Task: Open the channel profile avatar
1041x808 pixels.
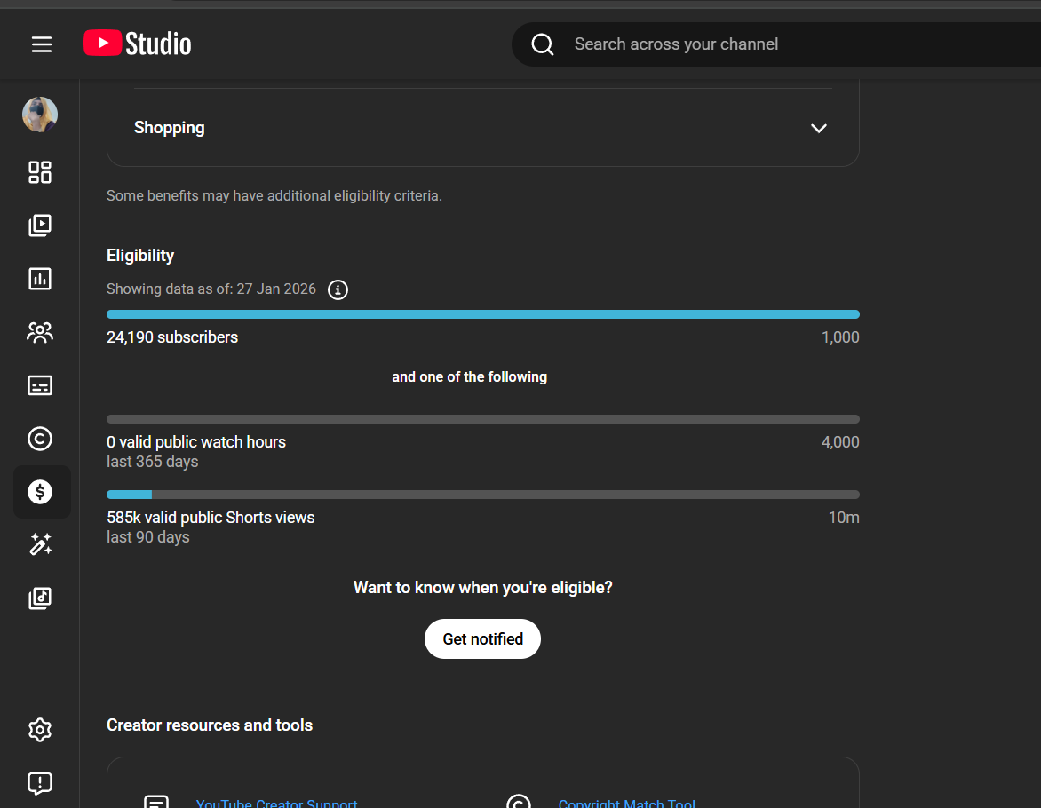Action: pyautogui.click(x=40, y=115)
